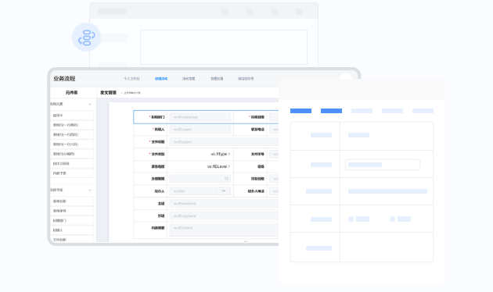This screenshot has width=493, height=292.
Task: Click the ellipsis button beside vo.fEdtr
Action: point(224,191)
